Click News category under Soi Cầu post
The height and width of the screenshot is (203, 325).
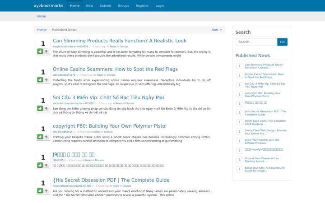pyautogui.click(x=119, y=103)
